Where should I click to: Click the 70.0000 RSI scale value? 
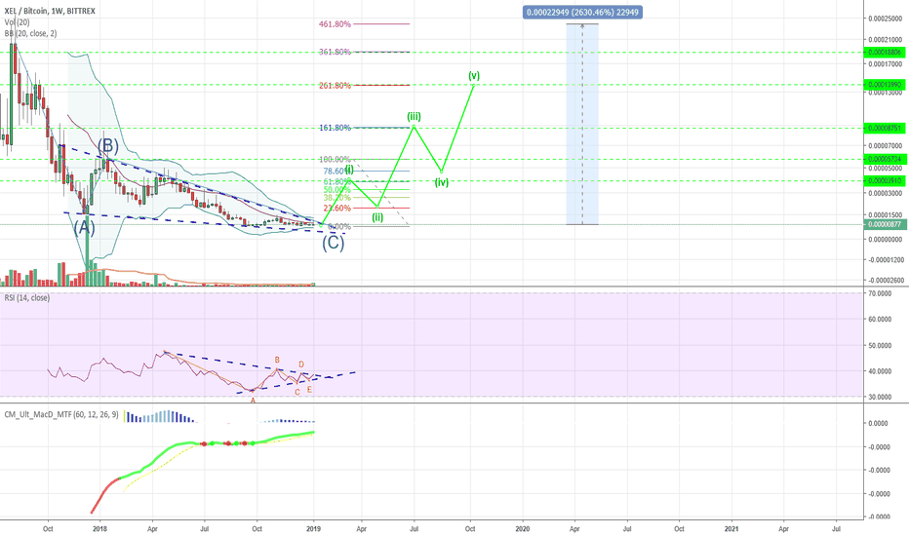(x=880, y=293)
